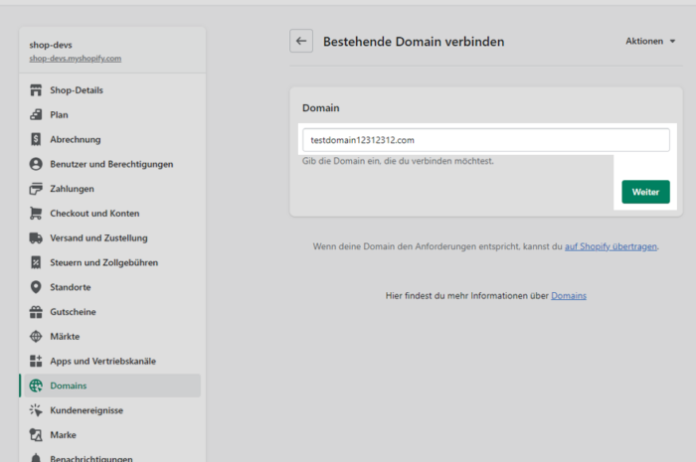Go back using the arrow button
The height and width of the screenshot is (462, 696).
click(x=301, y=42)
